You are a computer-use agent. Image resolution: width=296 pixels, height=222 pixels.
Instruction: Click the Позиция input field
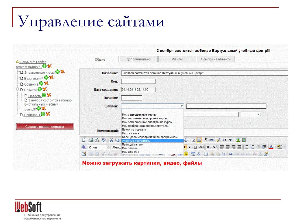tap(132, 98)
